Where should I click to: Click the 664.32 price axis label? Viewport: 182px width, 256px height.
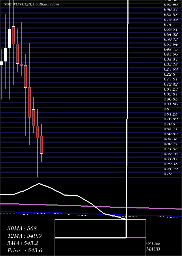[170, 34]
